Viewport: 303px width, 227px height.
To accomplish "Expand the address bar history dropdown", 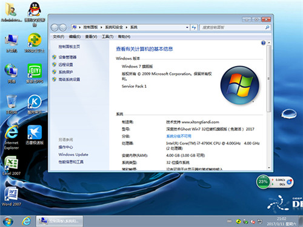I will (x=187, y=27).
